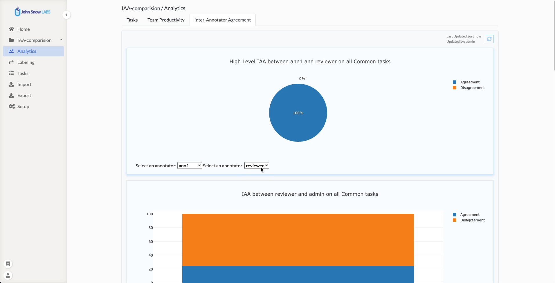Open the reviewer annotator dropdown

click(257, 166)
